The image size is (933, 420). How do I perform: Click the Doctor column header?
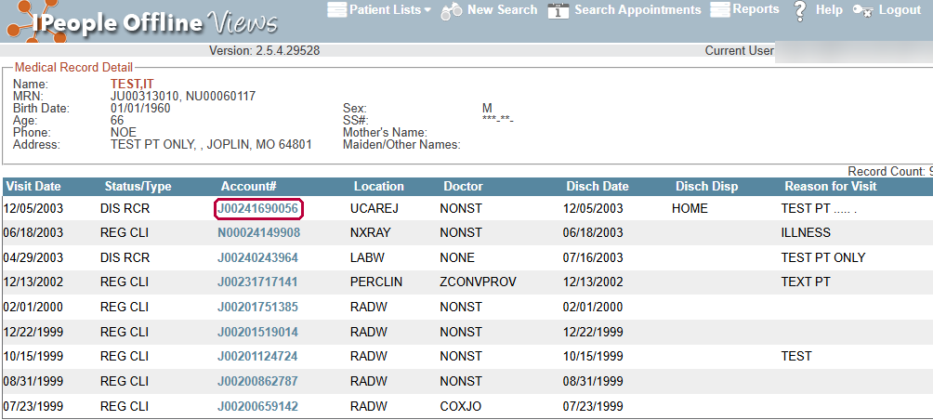[463, 186]
